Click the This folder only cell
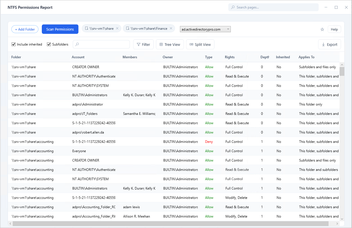Image resolution: width=352 pixels, height=228 pixels. (x=311, y=104)
